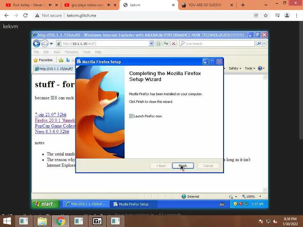Click the red security alert tray icon
303x227 pixels.
pyautogui.click(x=241, y=204)
